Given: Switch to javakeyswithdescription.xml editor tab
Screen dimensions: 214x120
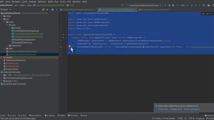Looking at the screenshot, I should click(x=154, y=10).
